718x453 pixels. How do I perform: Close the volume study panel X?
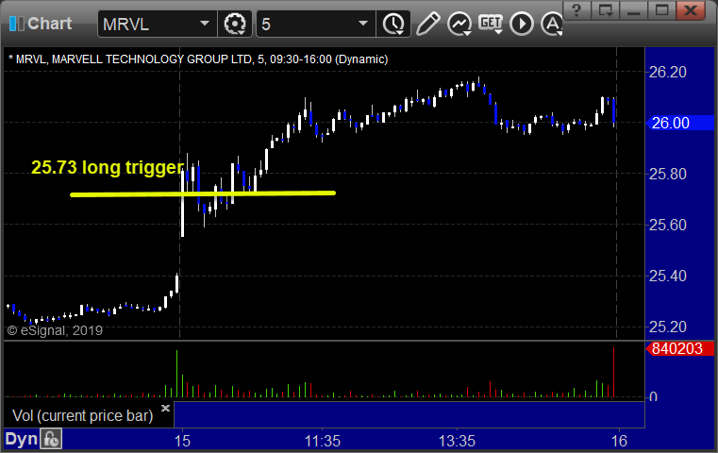[x=165, y=408]
